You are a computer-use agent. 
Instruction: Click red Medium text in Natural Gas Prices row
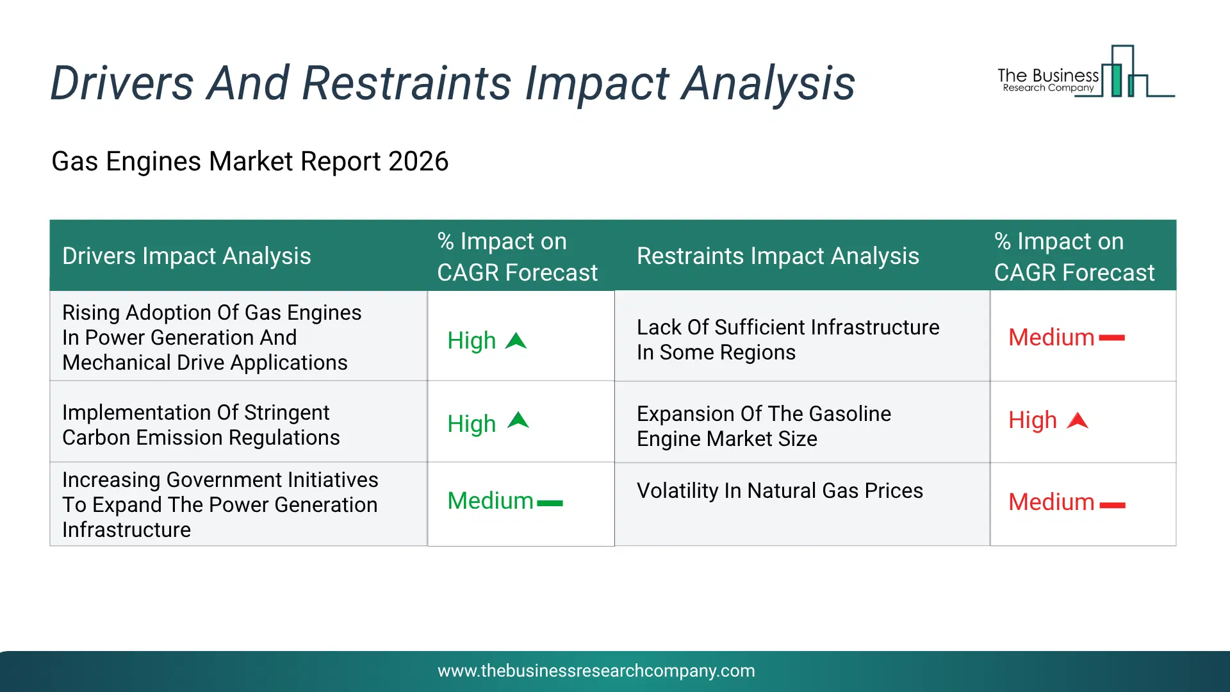click(1051, 502)
